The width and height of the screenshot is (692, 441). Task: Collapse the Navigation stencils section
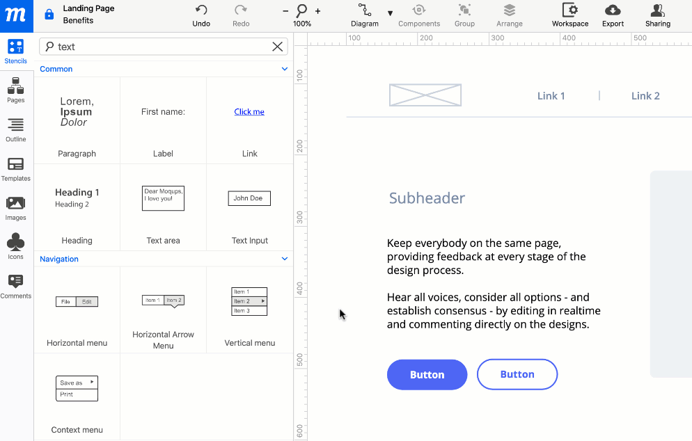(x=284, y=259)
